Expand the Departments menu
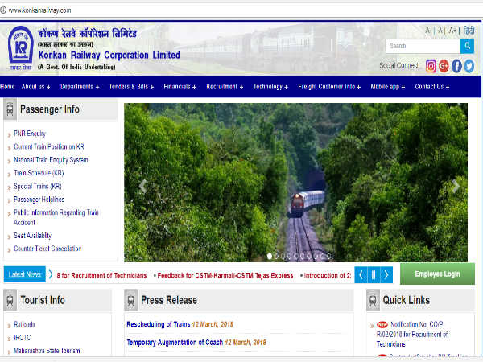483x362 pixels. (x=80, y=87)
